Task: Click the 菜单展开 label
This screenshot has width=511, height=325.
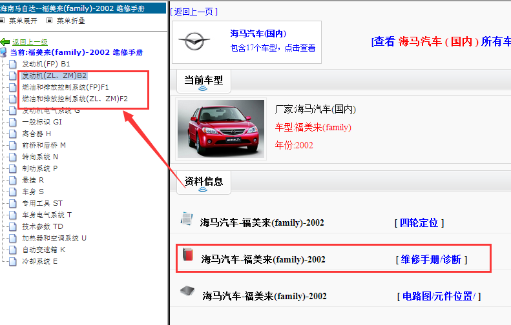Action: coord(23,21)
